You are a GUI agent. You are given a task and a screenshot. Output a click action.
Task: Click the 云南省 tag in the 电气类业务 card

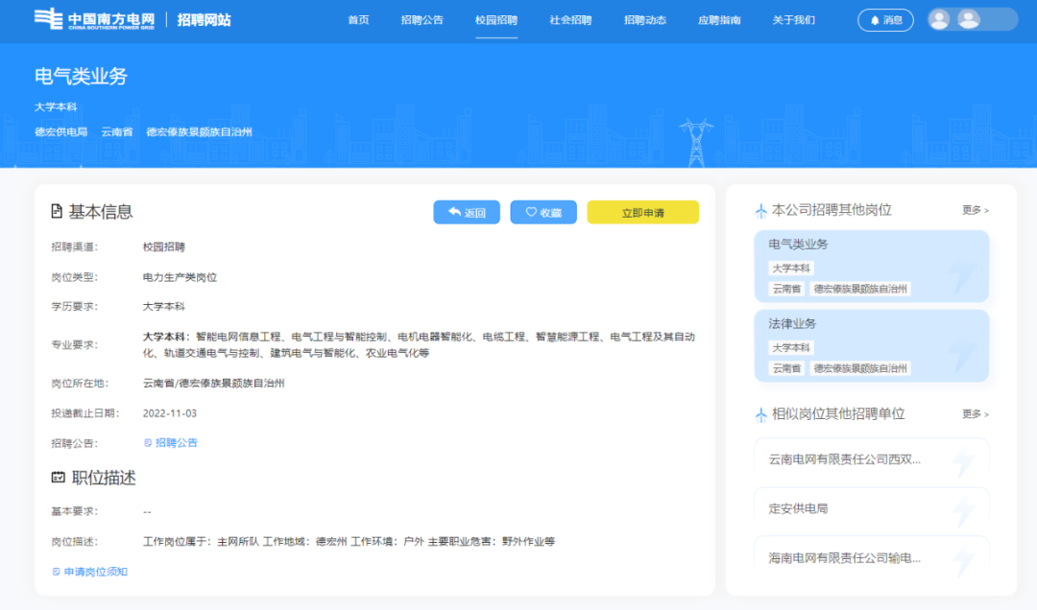tap(786, 289)
